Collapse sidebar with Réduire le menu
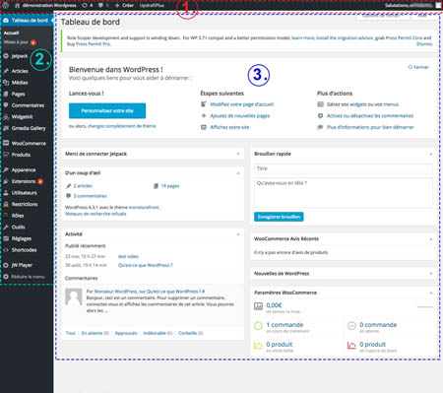This screenshot has height=393, width=443. click(x=25, y=277)
